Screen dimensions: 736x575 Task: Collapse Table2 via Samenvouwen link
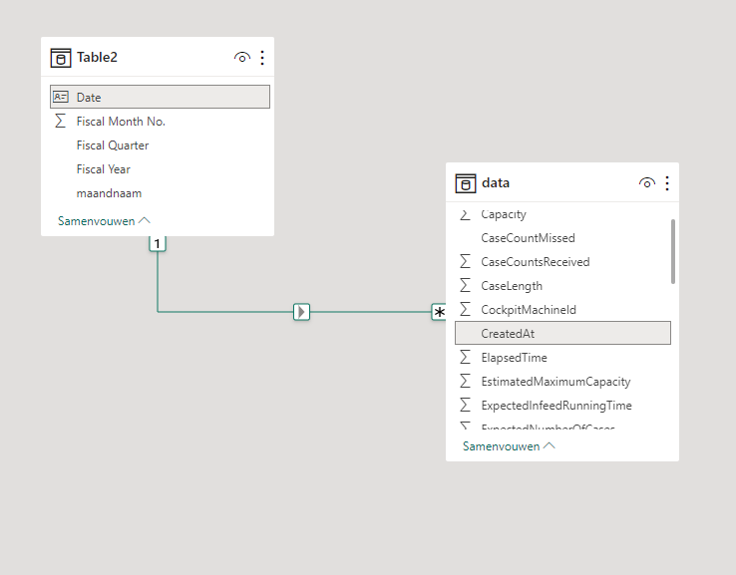[104, 221]
